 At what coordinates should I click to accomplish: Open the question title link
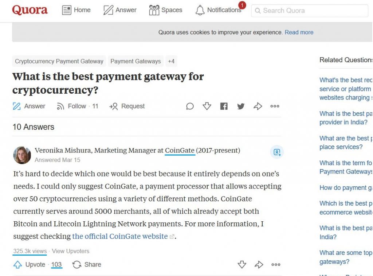108,83
